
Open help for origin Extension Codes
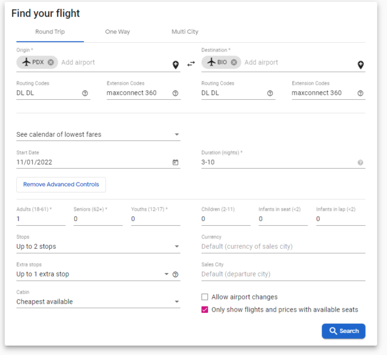point(176,94)
